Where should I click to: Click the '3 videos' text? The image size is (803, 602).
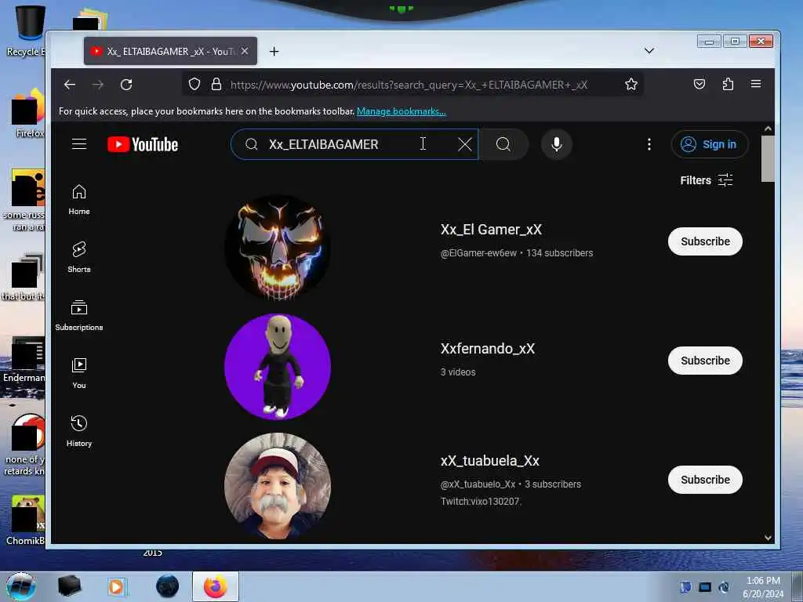458,372
